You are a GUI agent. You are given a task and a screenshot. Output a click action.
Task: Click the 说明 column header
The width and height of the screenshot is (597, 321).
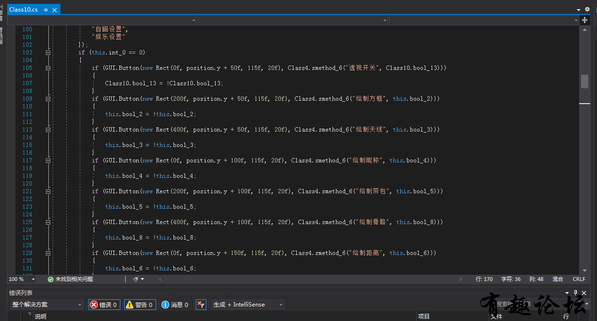click(x=41, y=317)
